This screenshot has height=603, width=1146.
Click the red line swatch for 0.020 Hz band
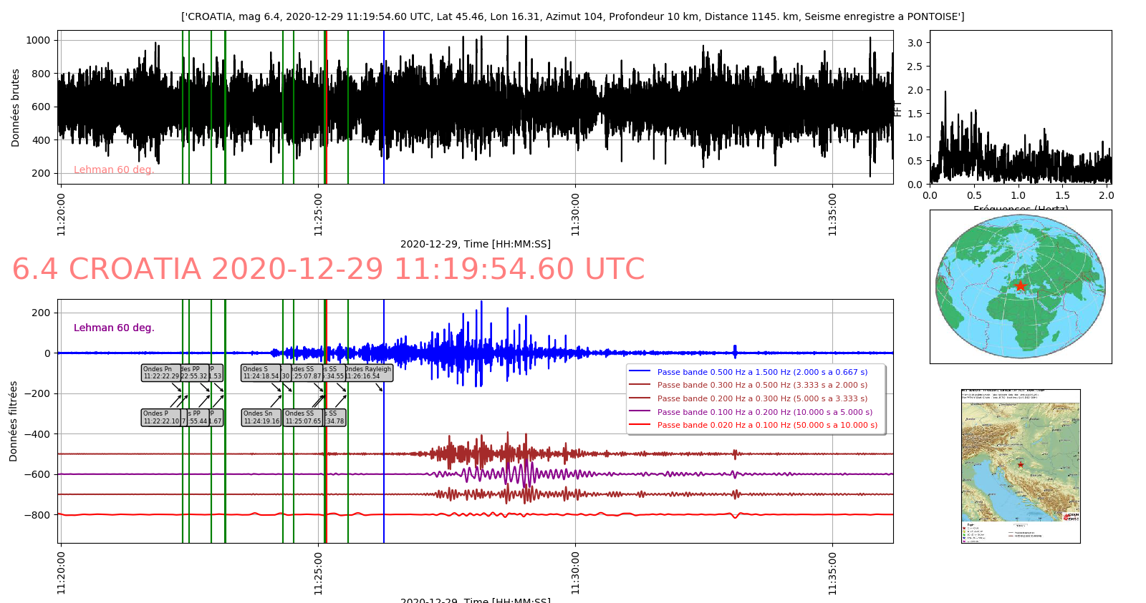639,425
